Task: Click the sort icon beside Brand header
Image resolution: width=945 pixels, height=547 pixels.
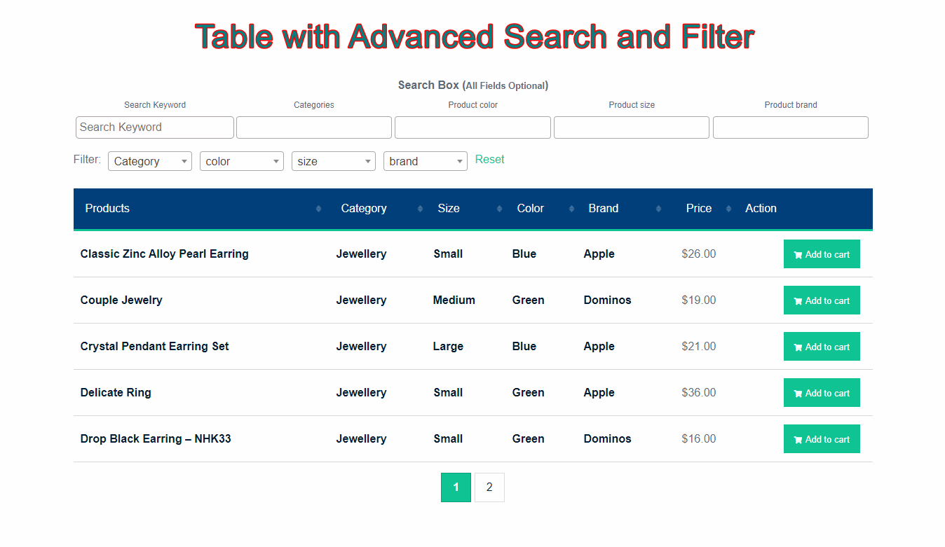Action: pyautogui.click(x=658, y=209)
